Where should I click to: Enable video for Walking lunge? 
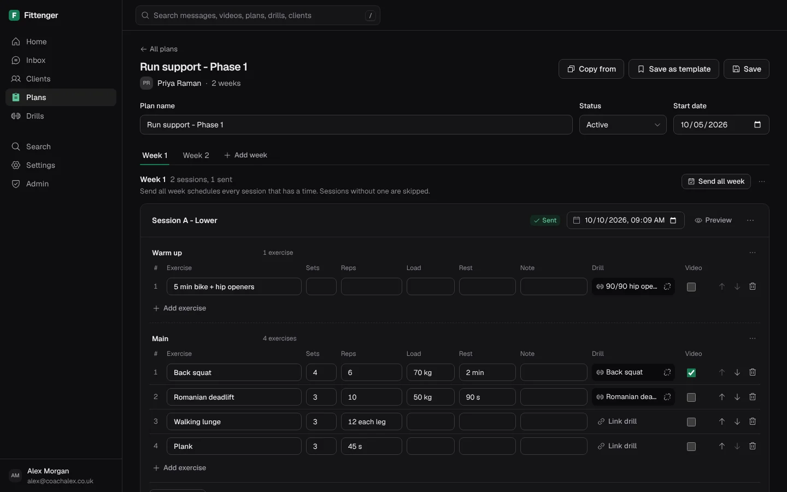click(x=691, y=422)
